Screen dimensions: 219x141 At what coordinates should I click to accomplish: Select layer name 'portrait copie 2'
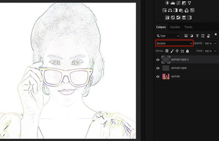pos(180,60)
